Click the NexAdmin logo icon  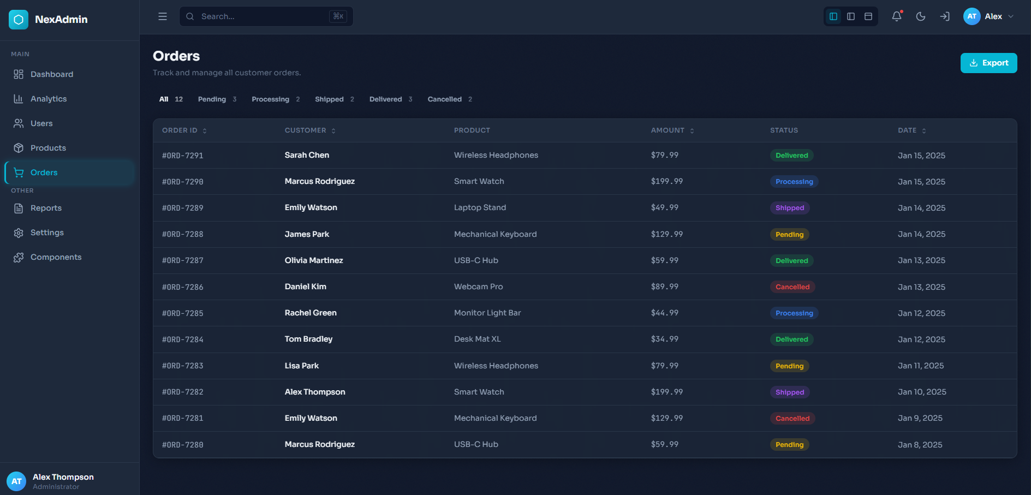click(x=19, y=20)
